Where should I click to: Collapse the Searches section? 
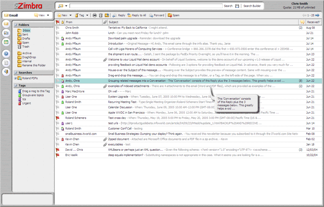[15, 73]
